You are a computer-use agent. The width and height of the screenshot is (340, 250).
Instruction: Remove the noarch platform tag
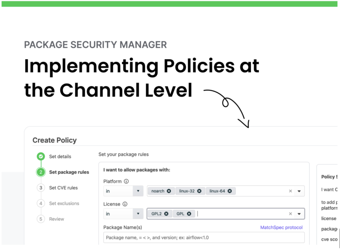[x=169, y=191]
